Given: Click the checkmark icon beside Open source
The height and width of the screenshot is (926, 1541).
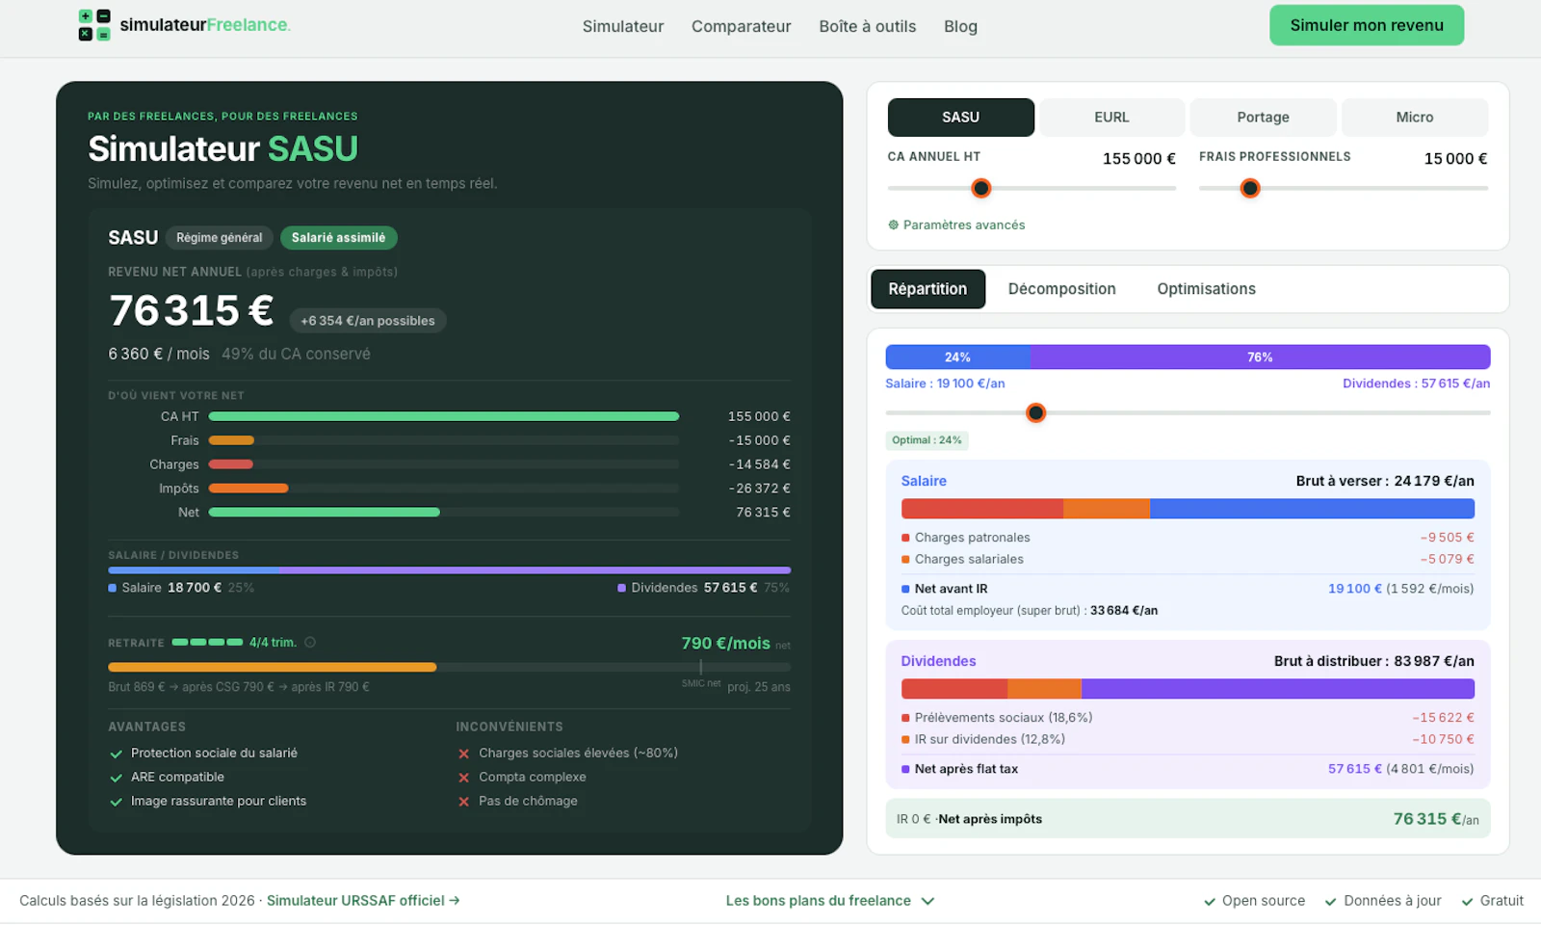Looking at the screenshot, I should (x=1210, y=902).
